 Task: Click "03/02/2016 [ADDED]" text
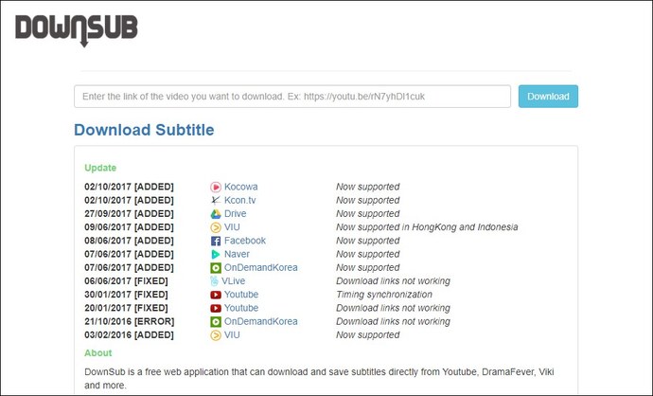[129, 334]
